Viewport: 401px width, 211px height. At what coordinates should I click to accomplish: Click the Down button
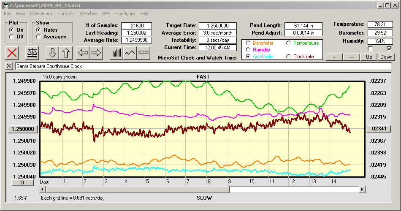tap(386, 57)
